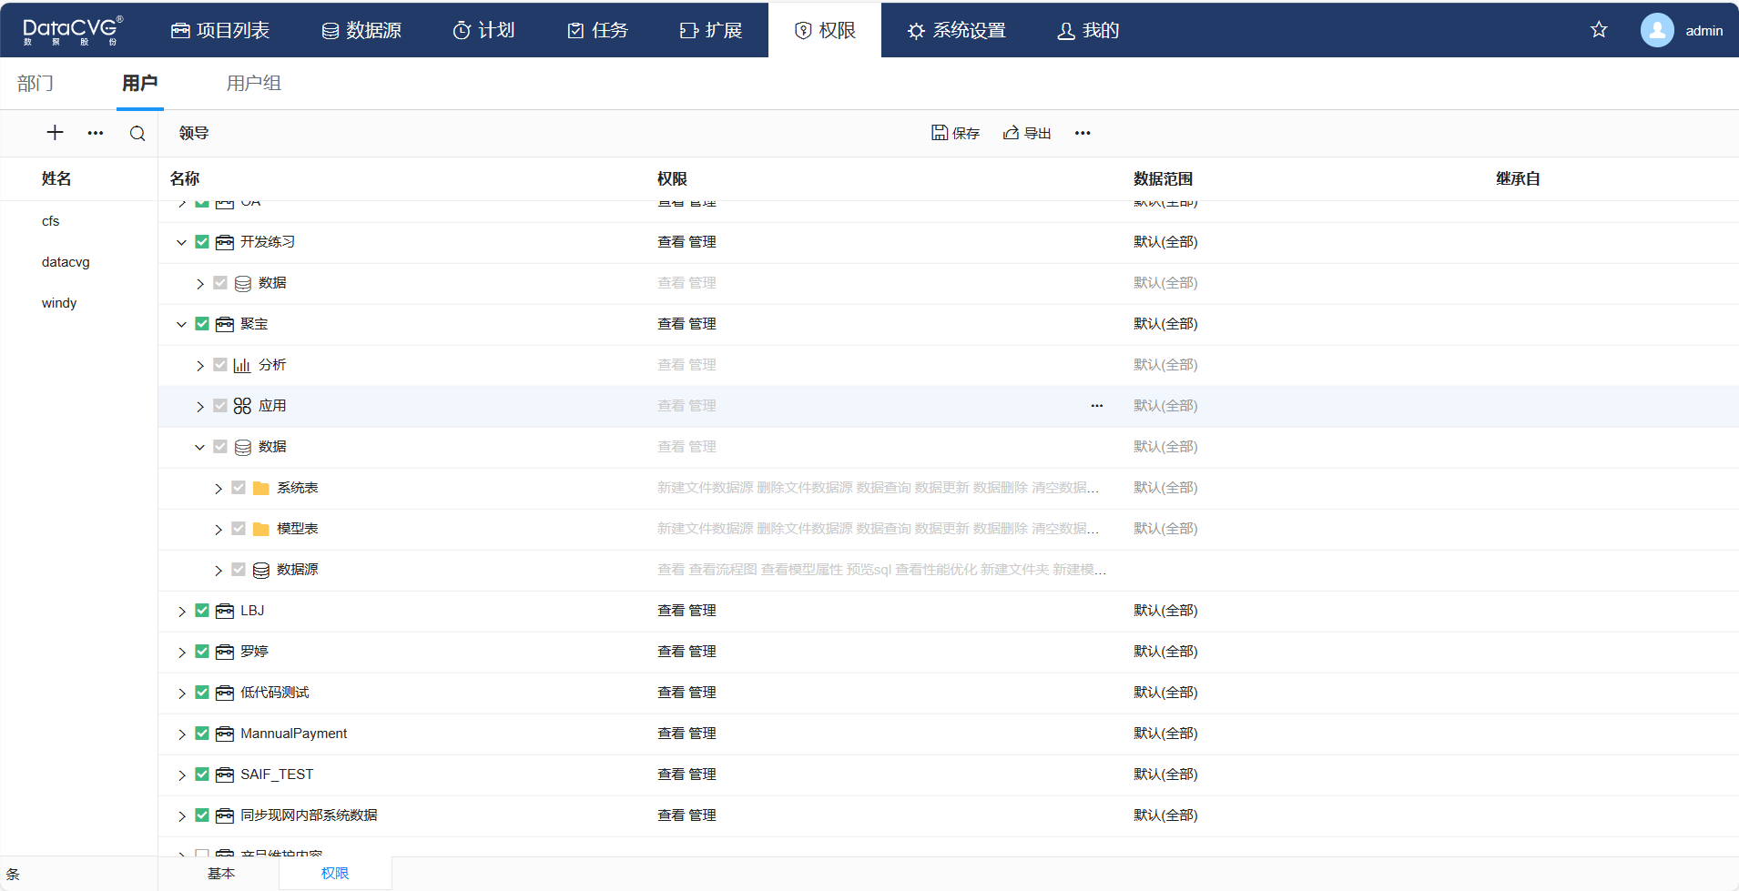
Task: Click the more options ellipsis beside Export
Action: (x=1082, y=133)
